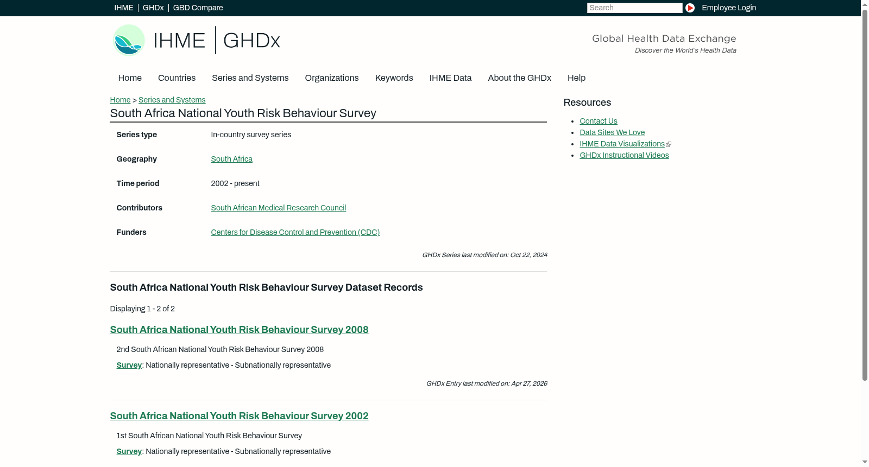Screen dimensions: 869x467
Task: Click '2nd South African National Youth Risk Behaviour Survey 2008' description
Action: coord(220,349)
